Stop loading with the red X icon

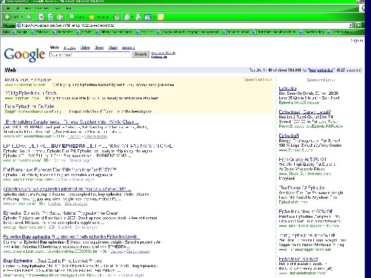pos(41,17)
